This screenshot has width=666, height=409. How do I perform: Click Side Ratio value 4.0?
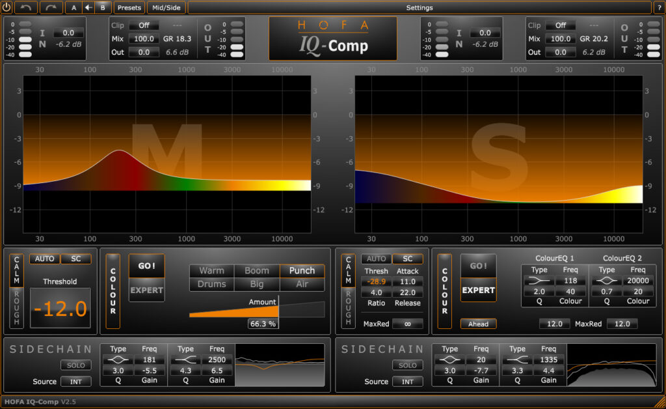click(x=377, y=292)
